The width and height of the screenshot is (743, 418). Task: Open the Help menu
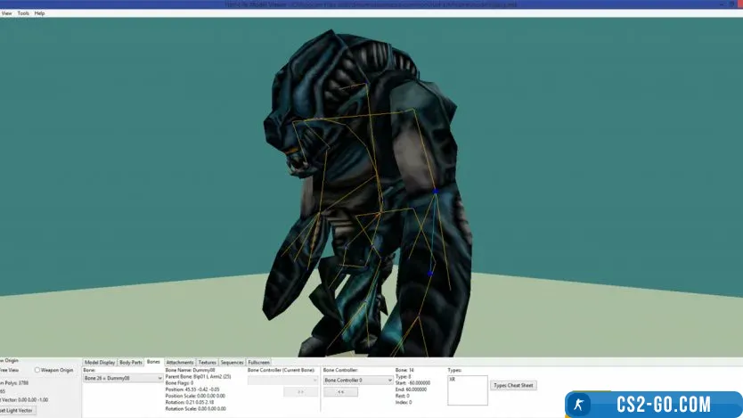[x=39, y=13]
